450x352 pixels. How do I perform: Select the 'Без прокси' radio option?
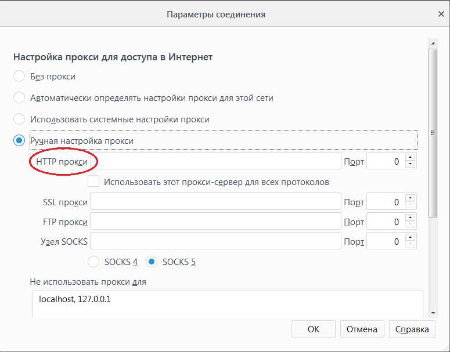19,77
